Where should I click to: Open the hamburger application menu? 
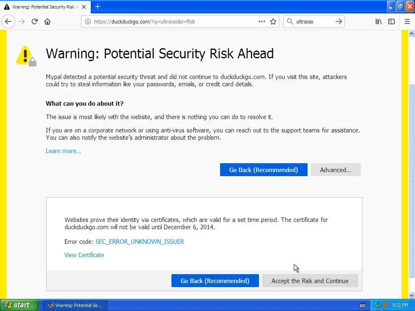(407, 21)
